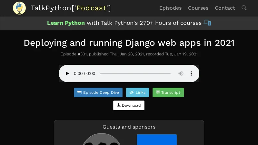Screen dimensions: 258x145
Task: Select Contact in the top navigation
Action: click(225, 8)
